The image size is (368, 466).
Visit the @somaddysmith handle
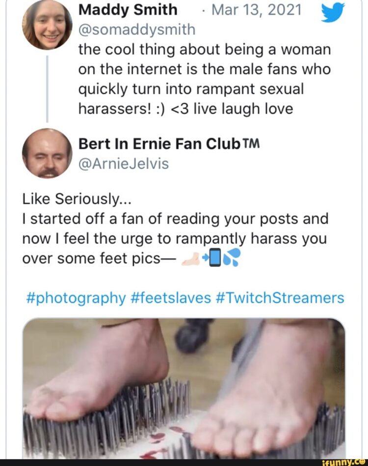coord(137,30)
